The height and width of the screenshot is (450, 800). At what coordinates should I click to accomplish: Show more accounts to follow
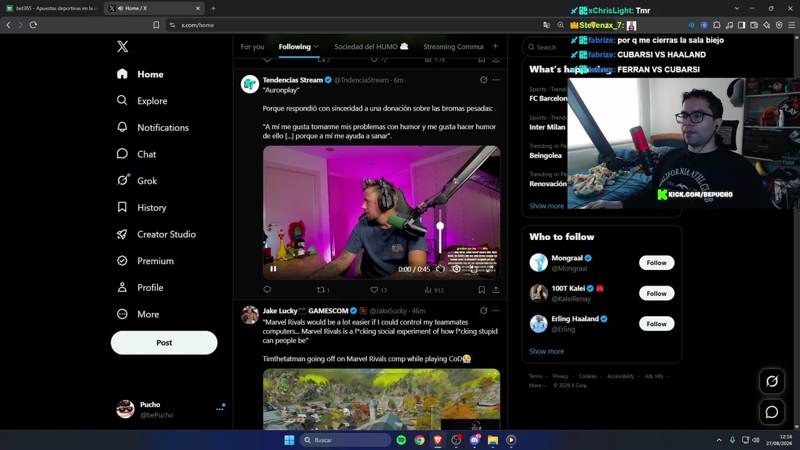(x=546, y=351)
